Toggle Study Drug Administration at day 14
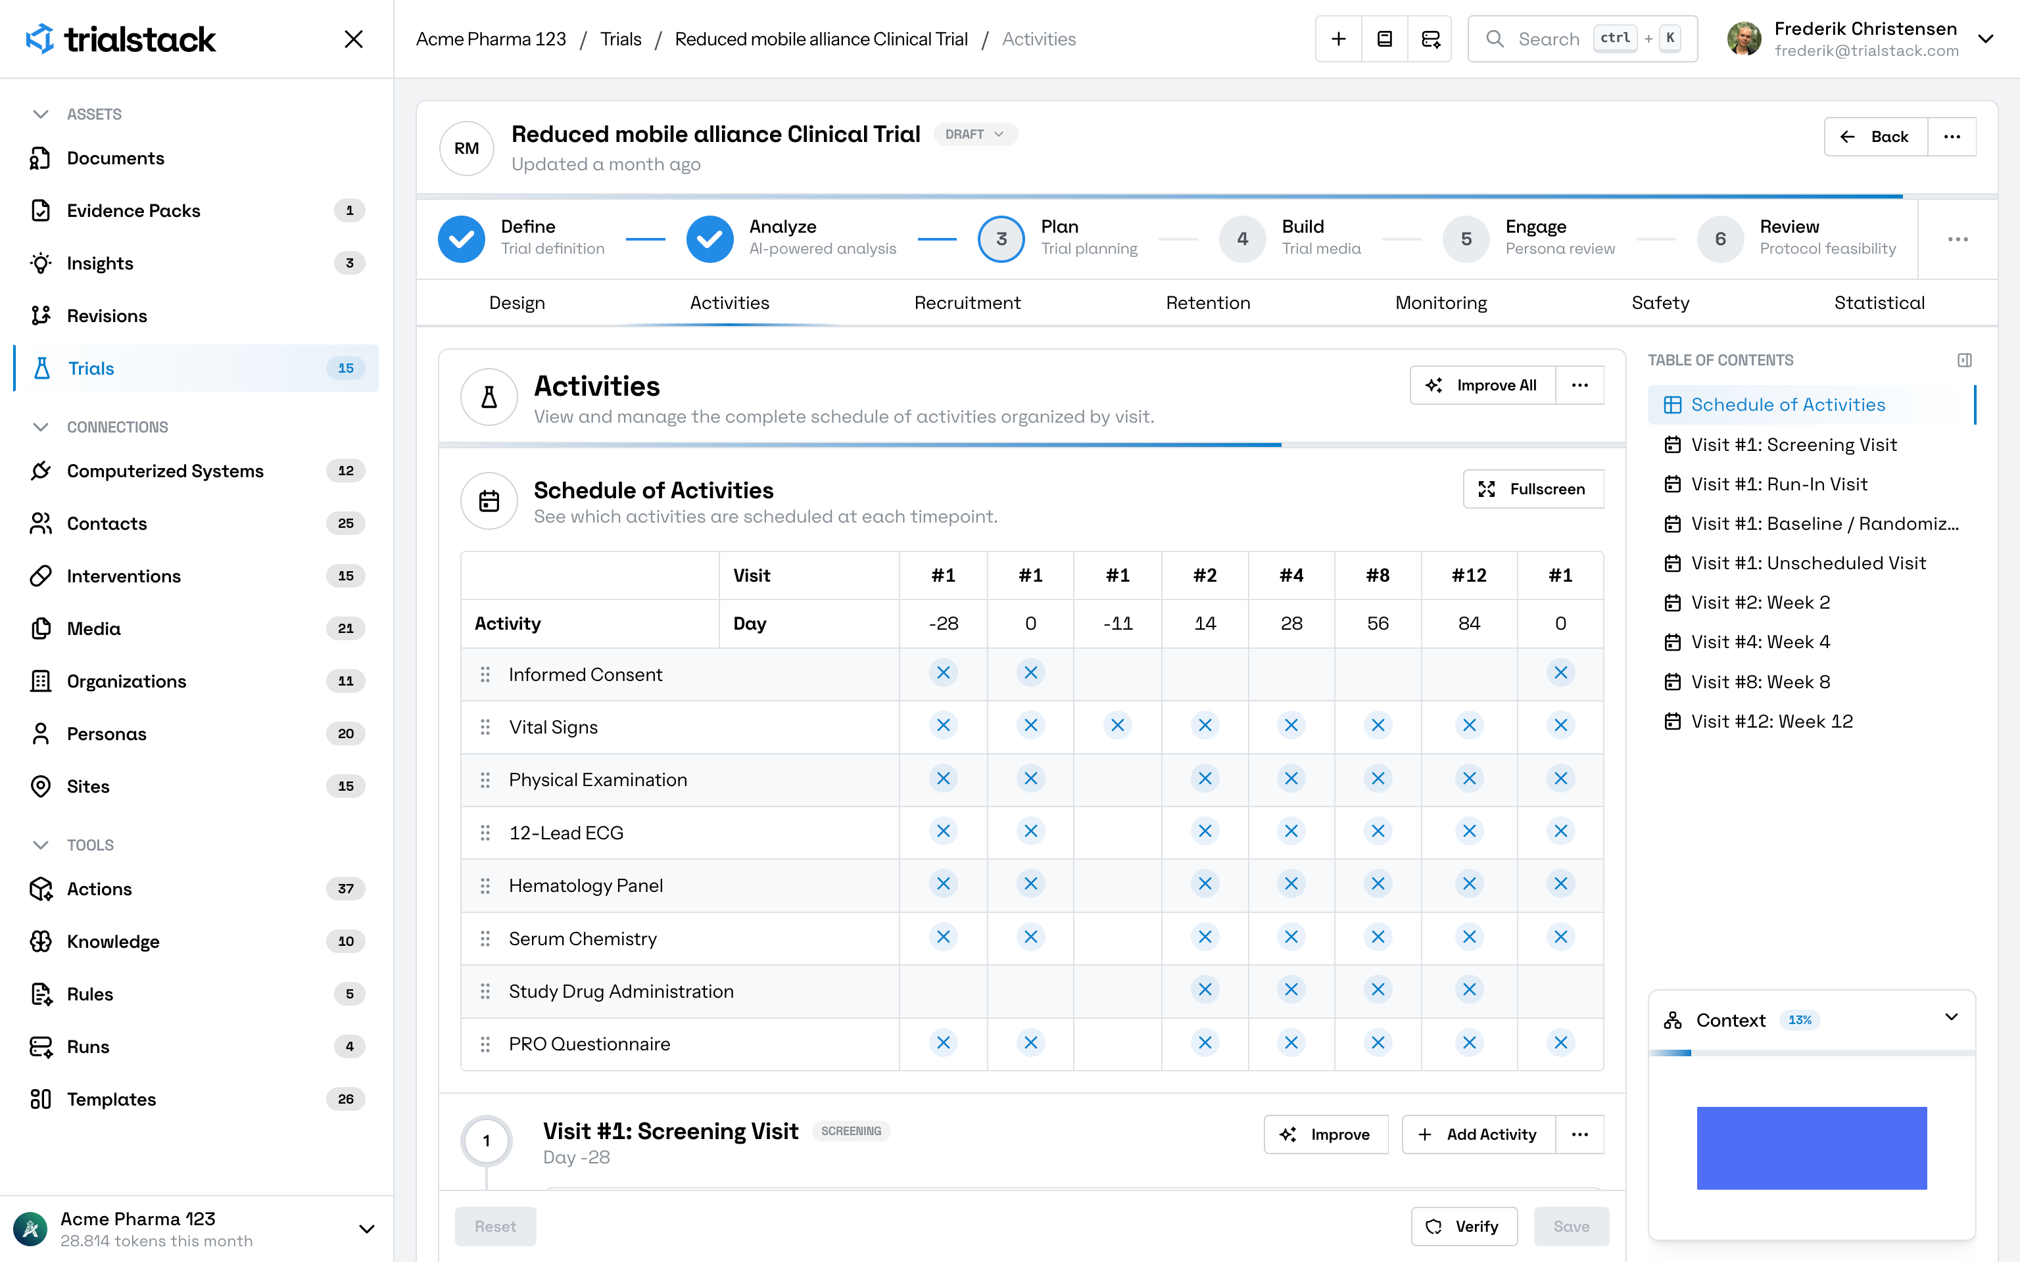The width and height of the screenshot is (2020, 1262). (1205, 990)
